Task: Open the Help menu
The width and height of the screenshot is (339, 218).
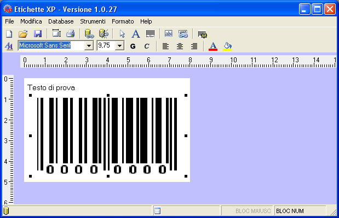Action: 146,21
